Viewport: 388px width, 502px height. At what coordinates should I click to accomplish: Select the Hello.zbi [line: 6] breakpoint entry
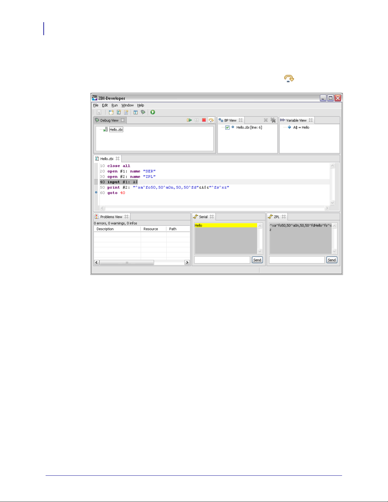[x=249, y=127]
